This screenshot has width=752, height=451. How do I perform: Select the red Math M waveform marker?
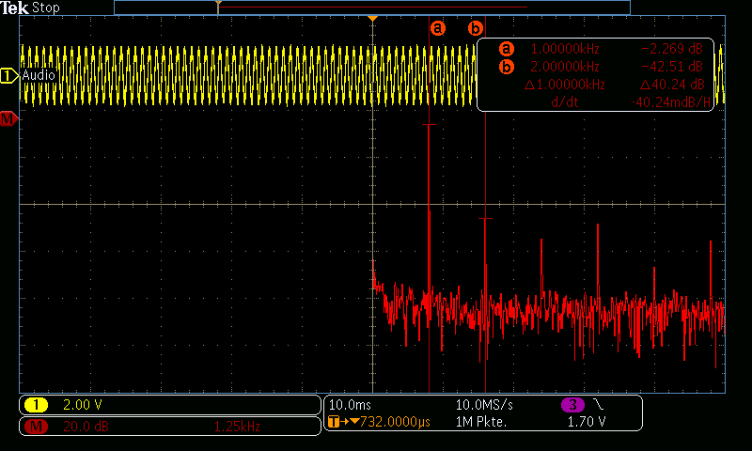click(x=8, y=118)
